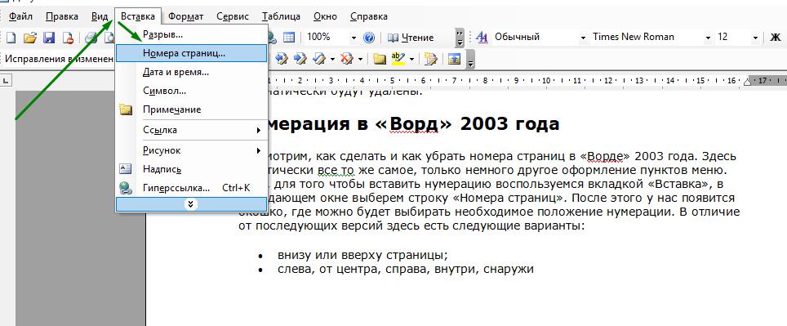
Task: Apply the yellow highlighter ab icon
Action: point(398,60)
